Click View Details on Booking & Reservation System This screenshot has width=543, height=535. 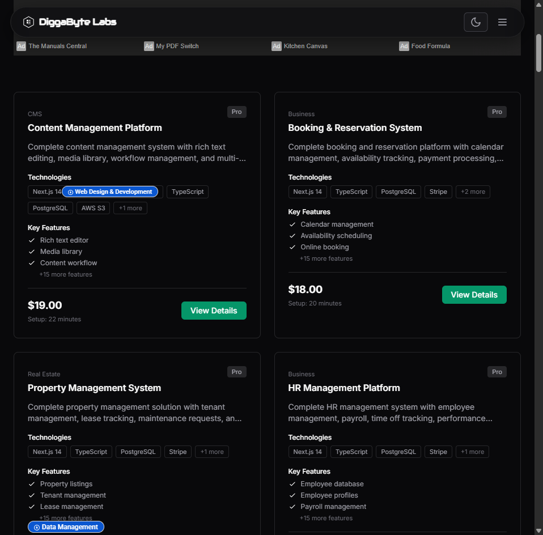coord(474,294)
